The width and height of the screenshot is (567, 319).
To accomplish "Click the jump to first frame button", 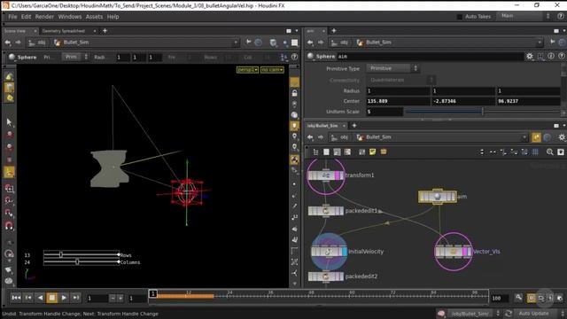I will (16, 298).
